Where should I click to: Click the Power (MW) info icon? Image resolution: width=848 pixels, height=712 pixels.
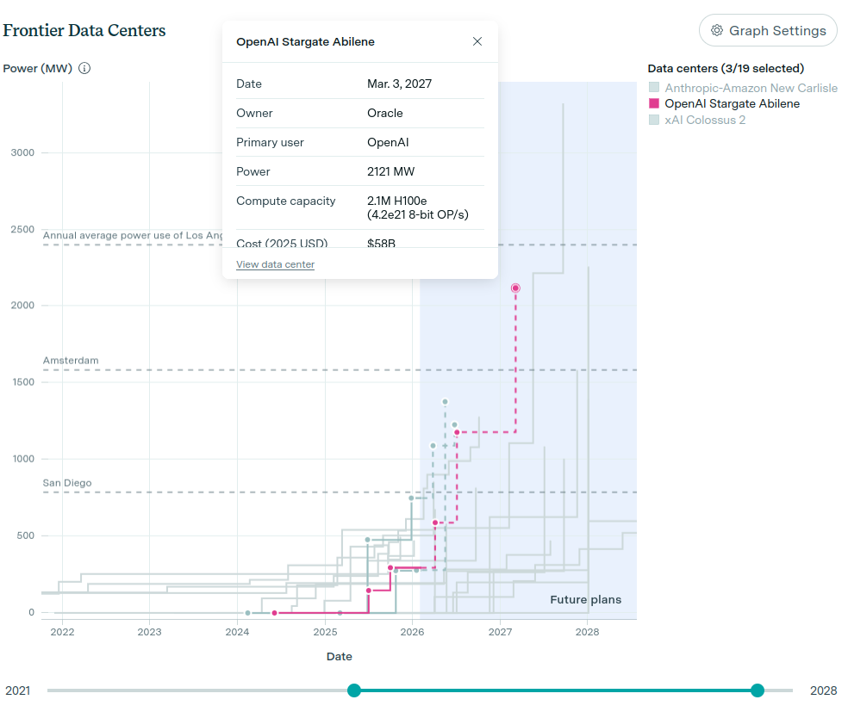[84, 68]
